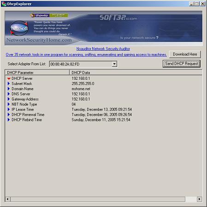The image size is (207, 207).
Task: Click the DhcpExplorer title bar icon
Action: 4,4
